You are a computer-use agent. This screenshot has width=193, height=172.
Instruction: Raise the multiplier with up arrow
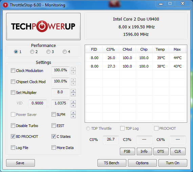73,91
